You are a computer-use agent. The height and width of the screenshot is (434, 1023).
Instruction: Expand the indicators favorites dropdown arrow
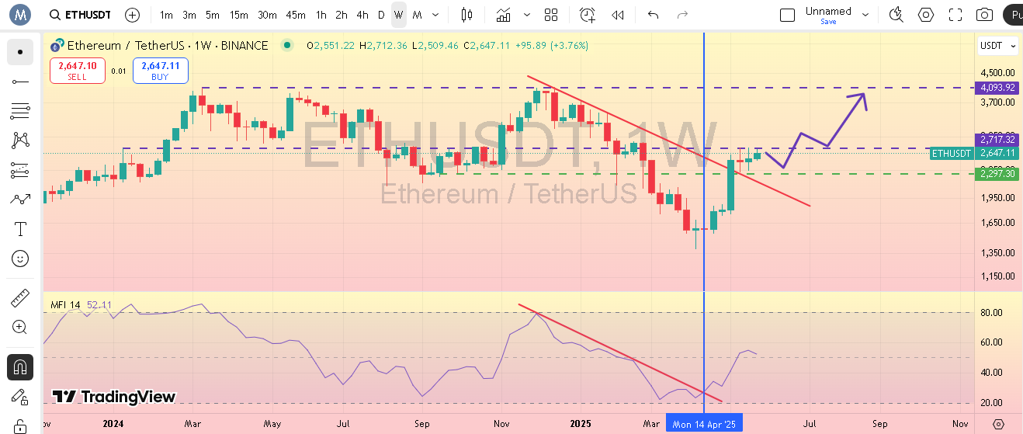click(528, 15)
